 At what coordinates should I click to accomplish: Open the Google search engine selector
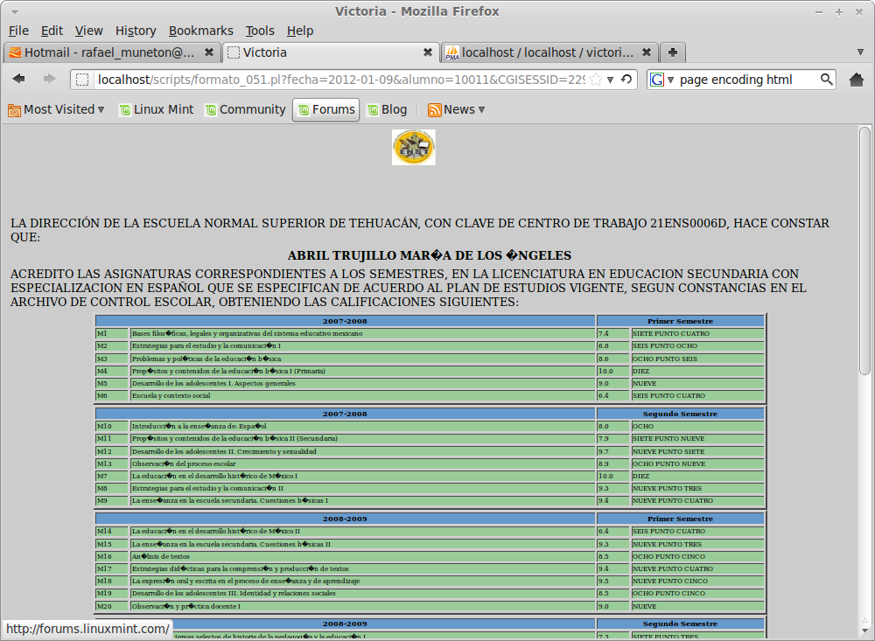[x=661, y=80]
